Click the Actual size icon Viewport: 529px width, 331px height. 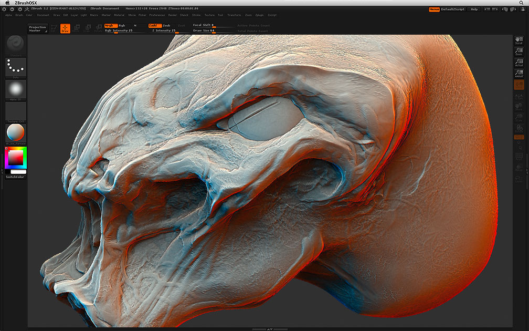pos(519,63)
